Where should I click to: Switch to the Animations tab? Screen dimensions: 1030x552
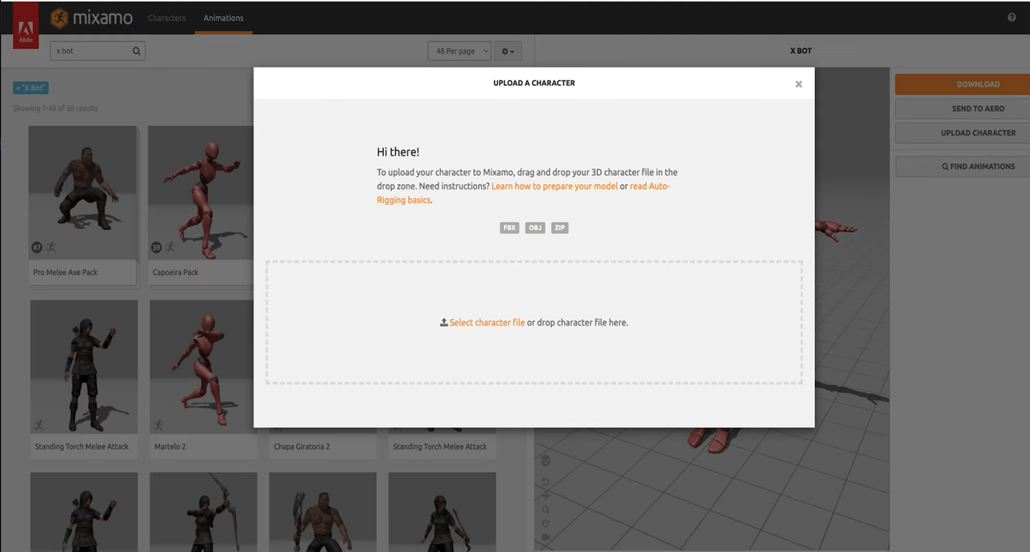[x=224, y=18]
